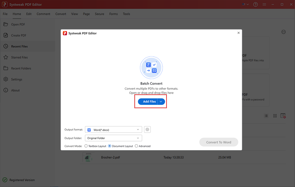Click the Create PDF label in sidebar
Image resolution: width=295 pixels, height=187 pixels.
[x=19, y=35]
